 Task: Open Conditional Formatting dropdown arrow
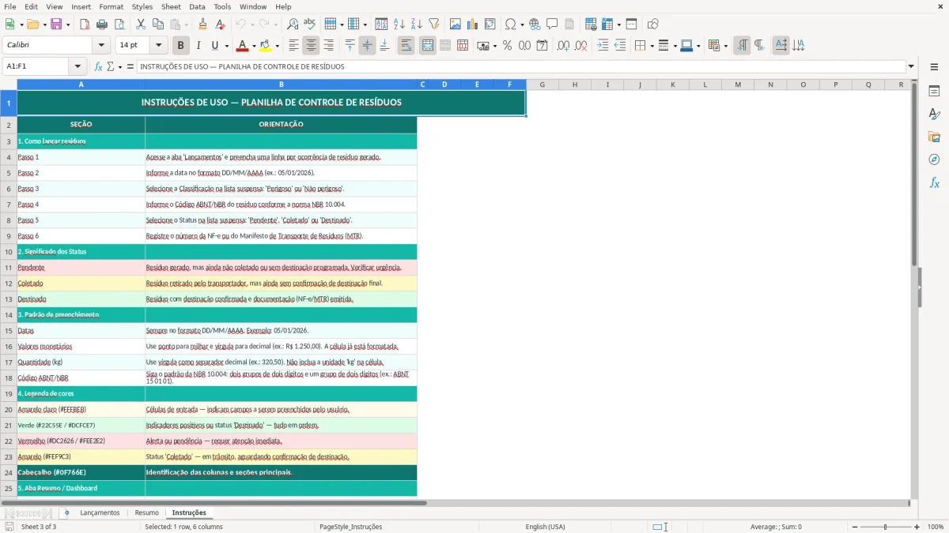point(725,46)
